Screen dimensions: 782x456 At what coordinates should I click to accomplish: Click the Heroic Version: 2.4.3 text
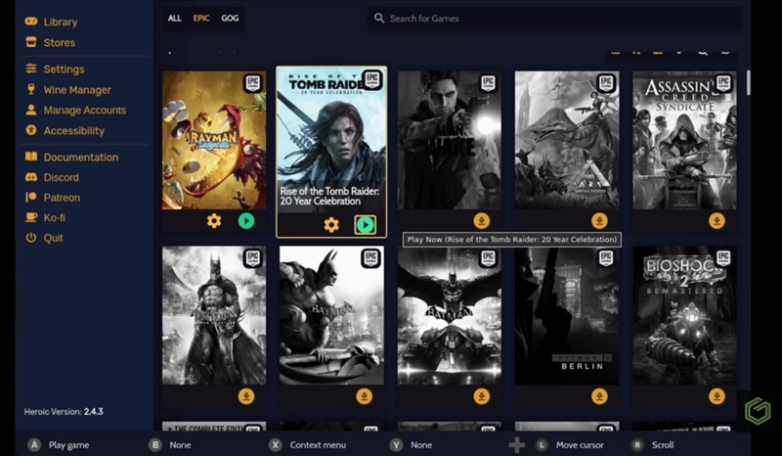(x=64, y=412)
